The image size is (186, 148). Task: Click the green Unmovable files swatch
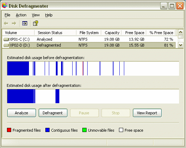pyautogui.click(x=84, y=130)
